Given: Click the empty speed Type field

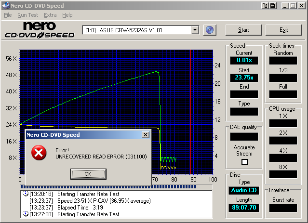Looking at the screenshot, I should [x=244, y=112].
